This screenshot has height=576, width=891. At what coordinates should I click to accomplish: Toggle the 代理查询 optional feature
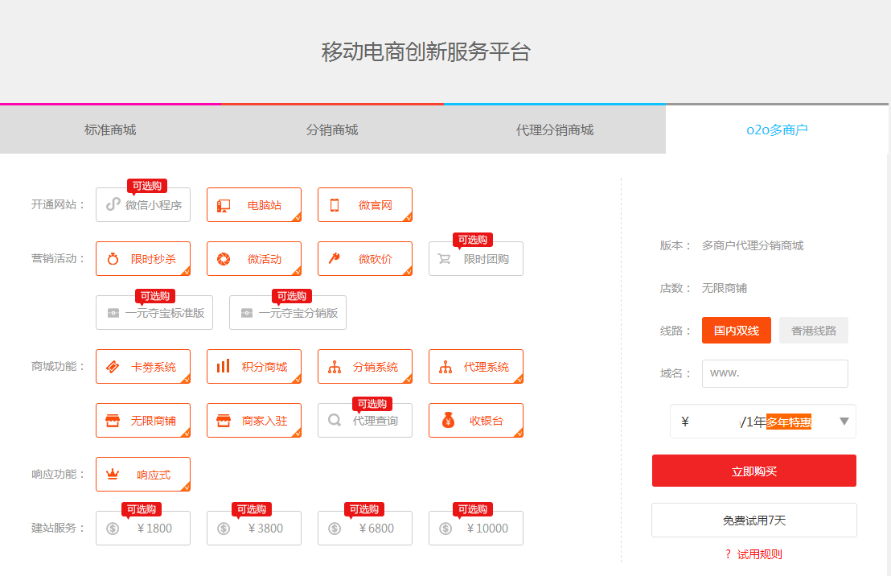(364, 421)
